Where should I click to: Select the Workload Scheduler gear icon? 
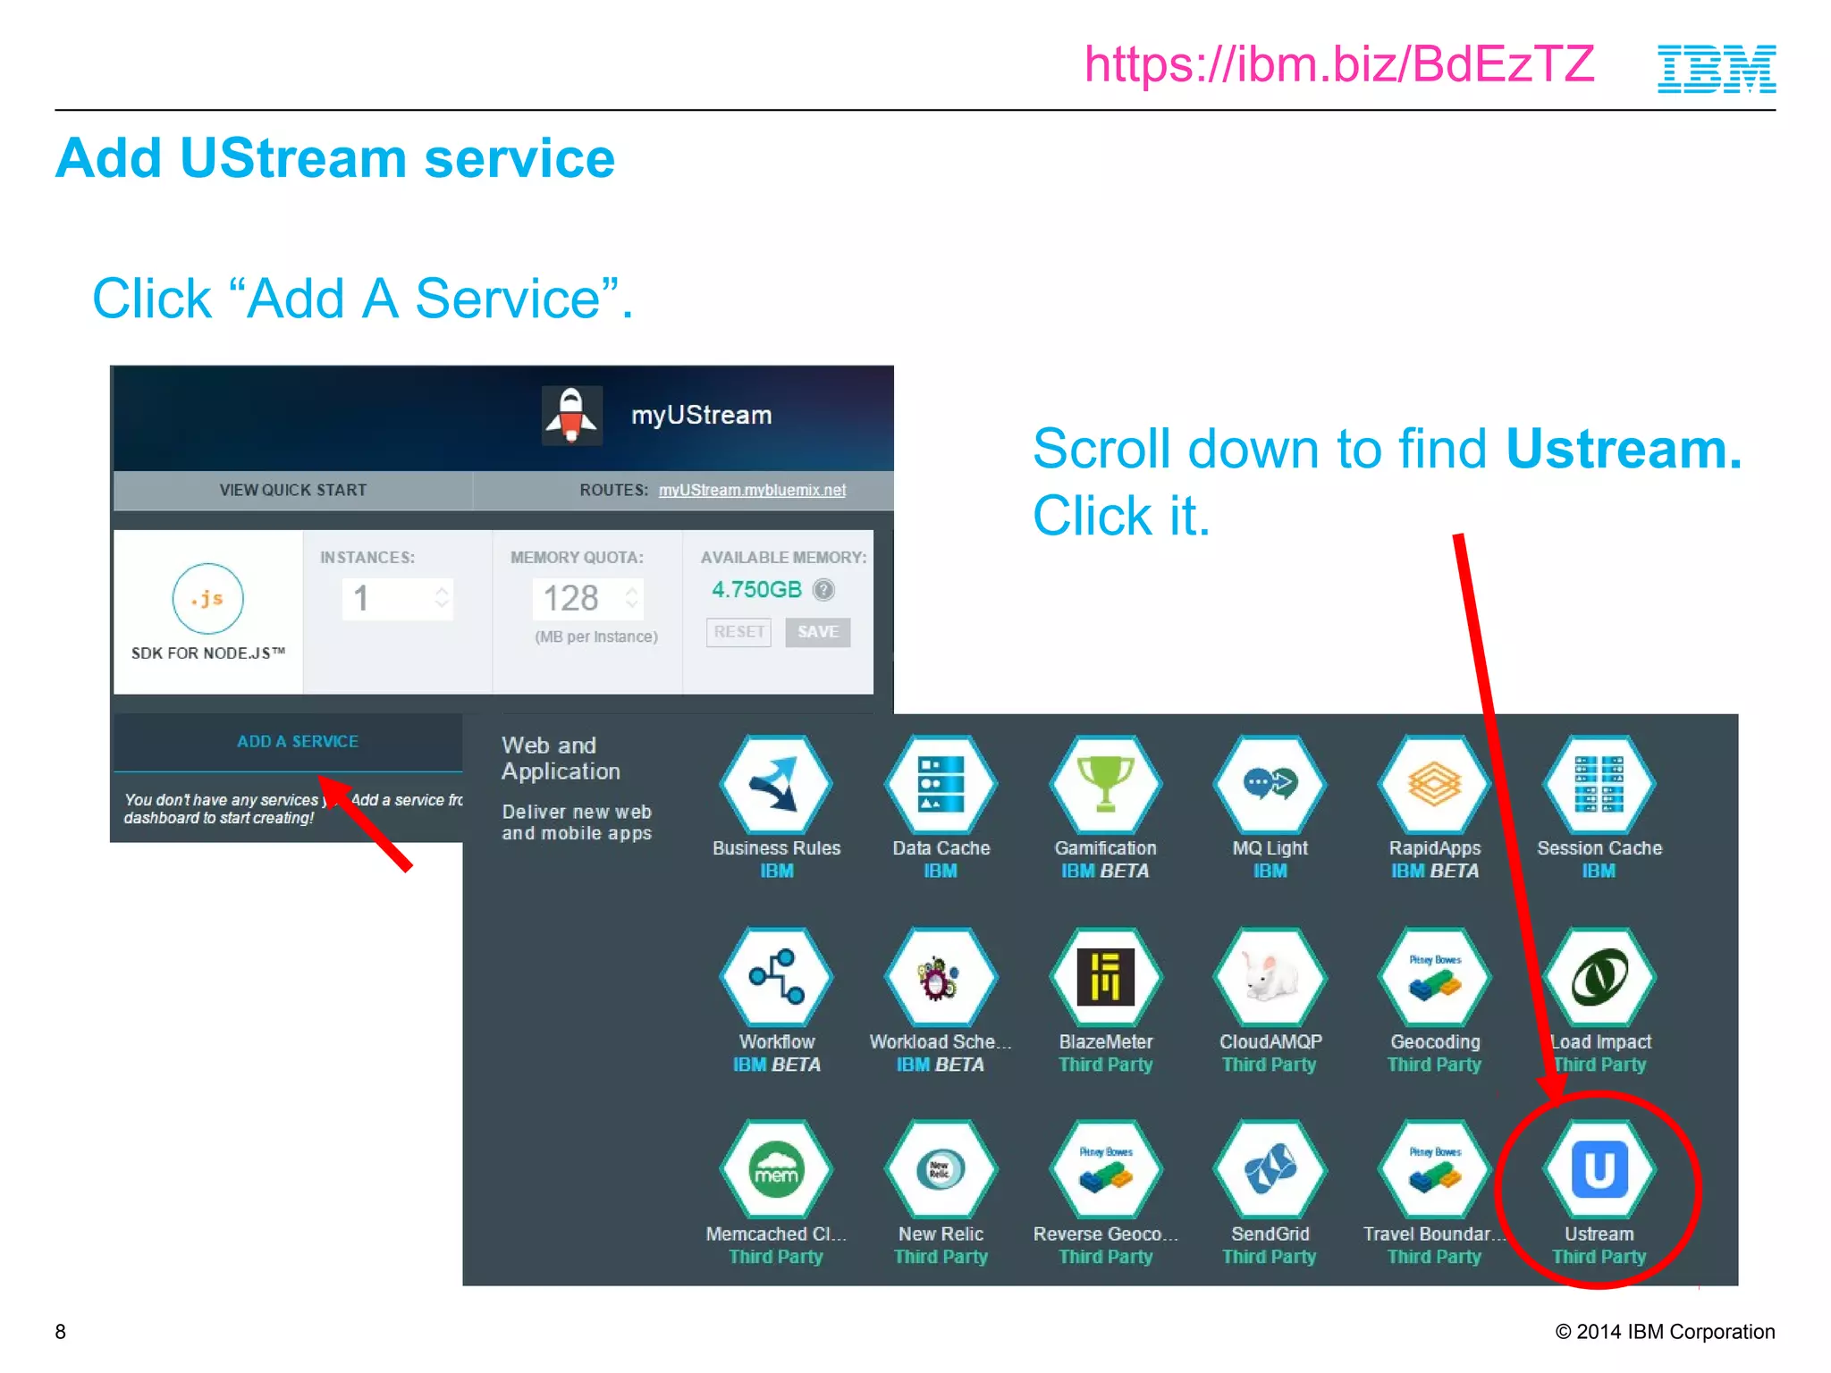[941, 977]
